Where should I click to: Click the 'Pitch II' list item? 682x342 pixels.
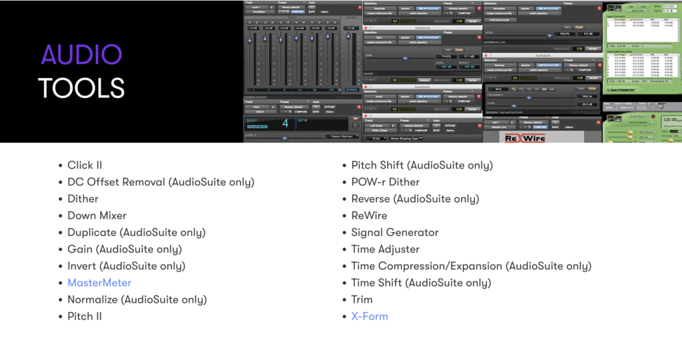85,316
